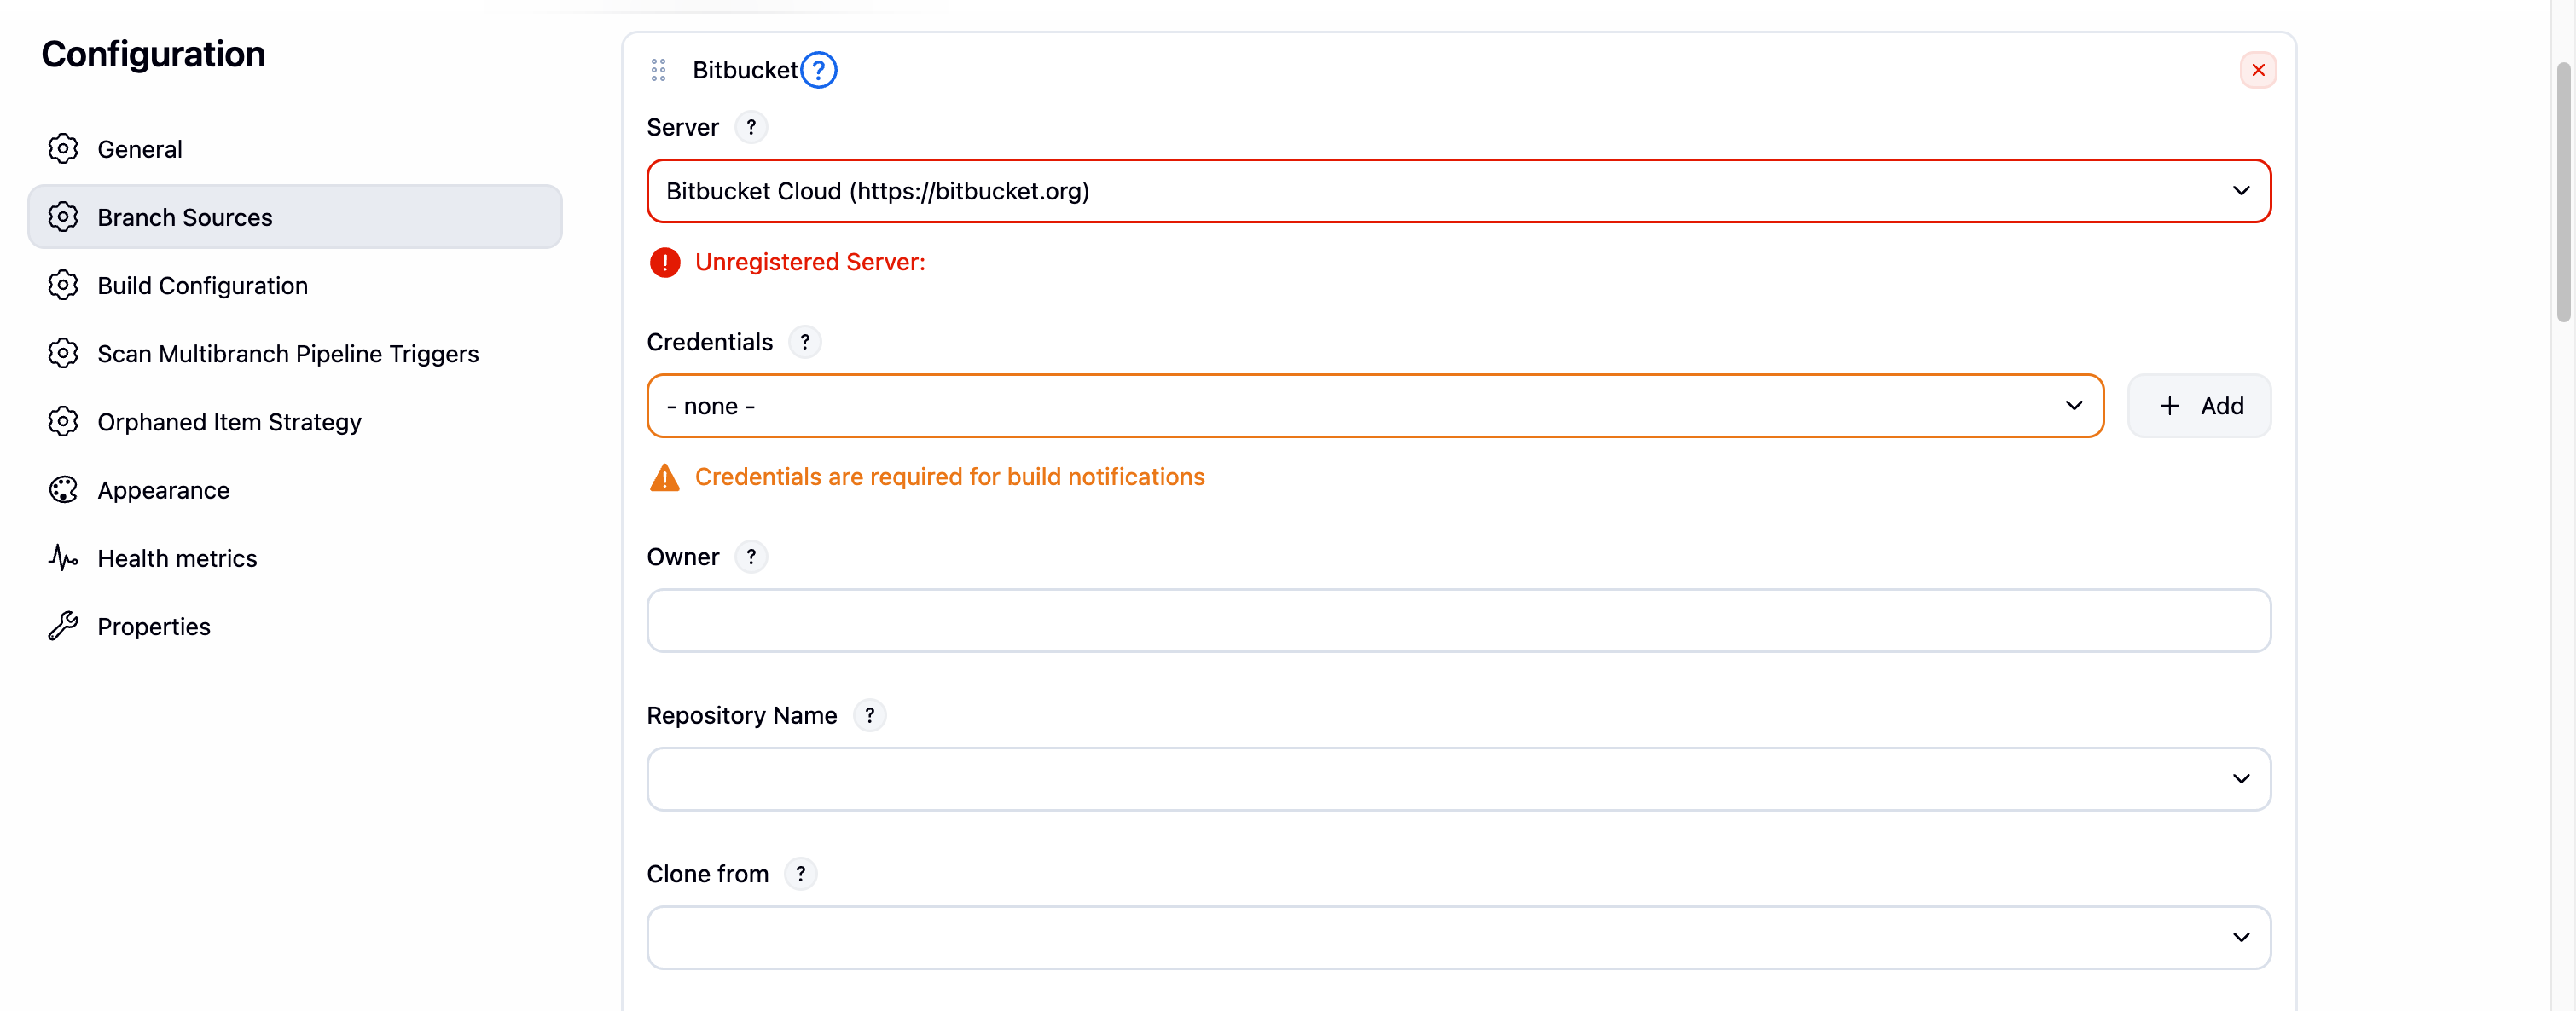Open the Clone from dropdown
2576x1011 pixels.
1458,937
